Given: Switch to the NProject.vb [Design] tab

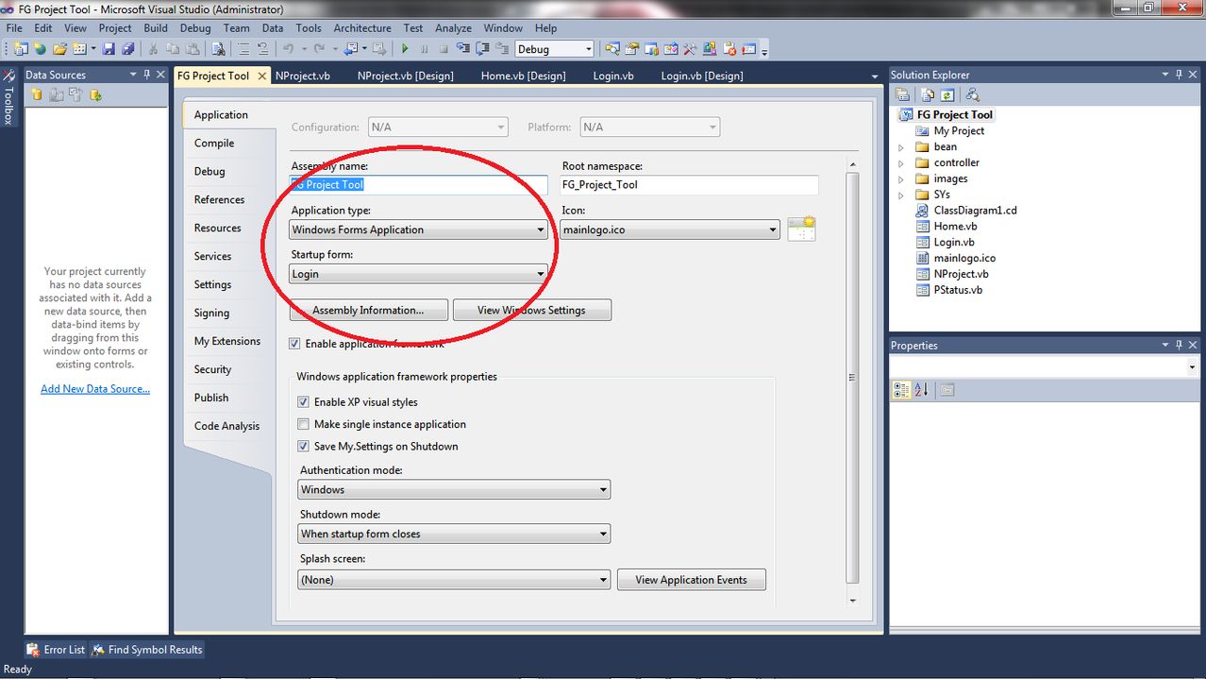Looking at the screenshot, I should (405, 76).
